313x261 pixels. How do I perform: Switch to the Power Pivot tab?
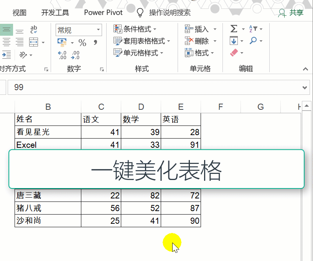(103, 13)
